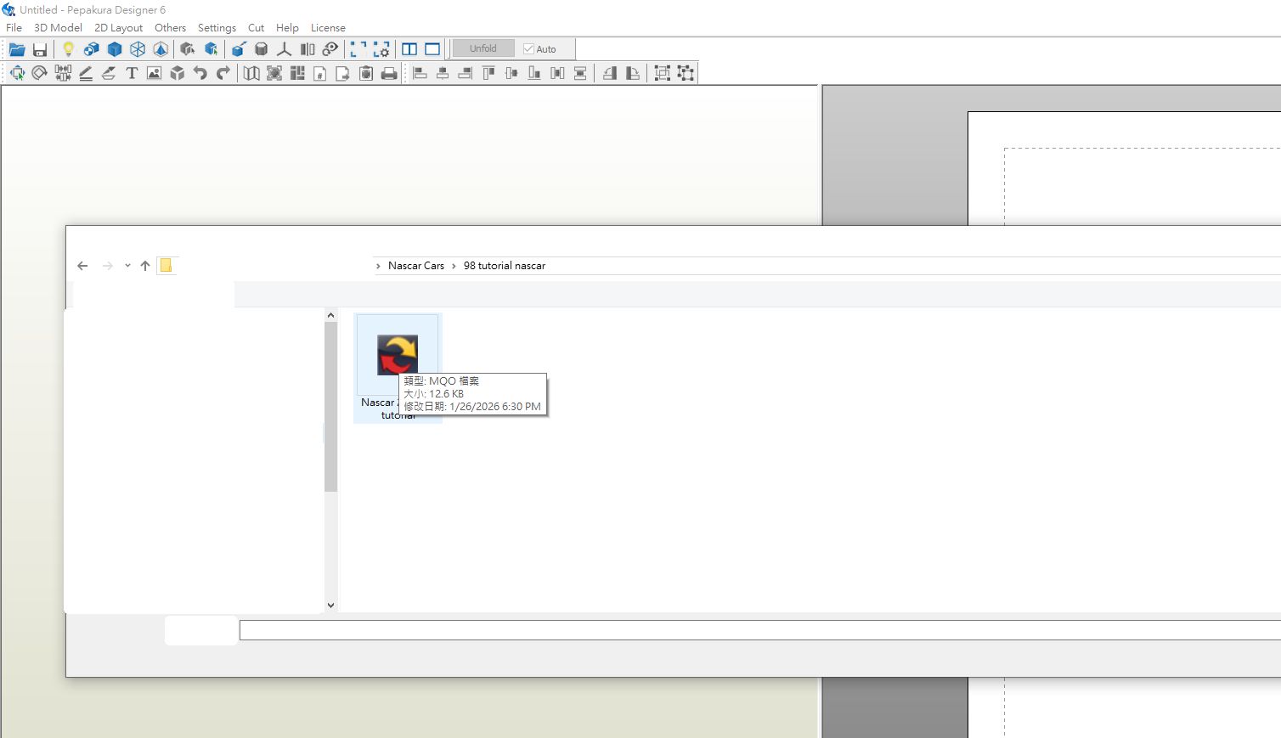This screenshot has height=738, width=1281.
Task: Toggle the light bulb lighting icon
Action: (68, 49)
